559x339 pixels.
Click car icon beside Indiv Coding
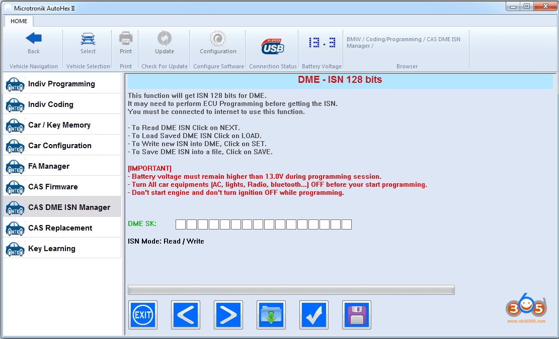[x=15, y=105]
